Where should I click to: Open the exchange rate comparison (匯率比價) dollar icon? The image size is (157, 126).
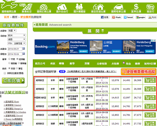click(136, 8)
